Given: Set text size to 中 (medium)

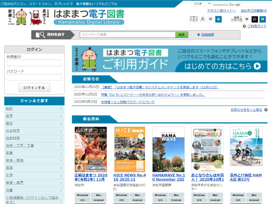Looking at the screenshot, I should click(210, 19).
